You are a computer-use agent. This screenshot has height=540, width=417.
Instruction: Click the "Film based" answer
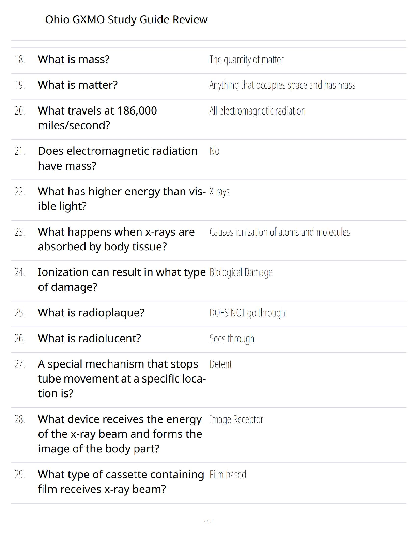click(x=228, y=475)
